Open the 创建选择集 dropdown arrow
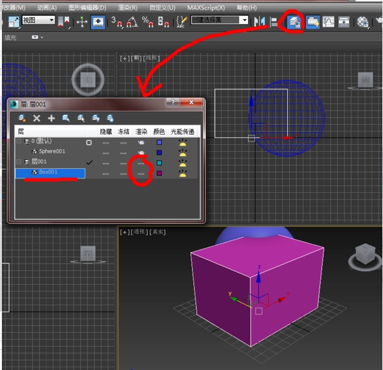The image size is (383, 370). (244, 20)
